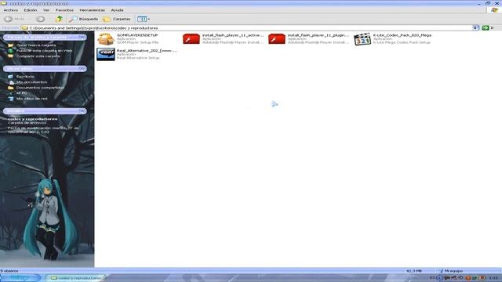Click the Escritorio icon in sidebar
The height and width of the screenshot is (282, 502).
(x=10, y=77)
